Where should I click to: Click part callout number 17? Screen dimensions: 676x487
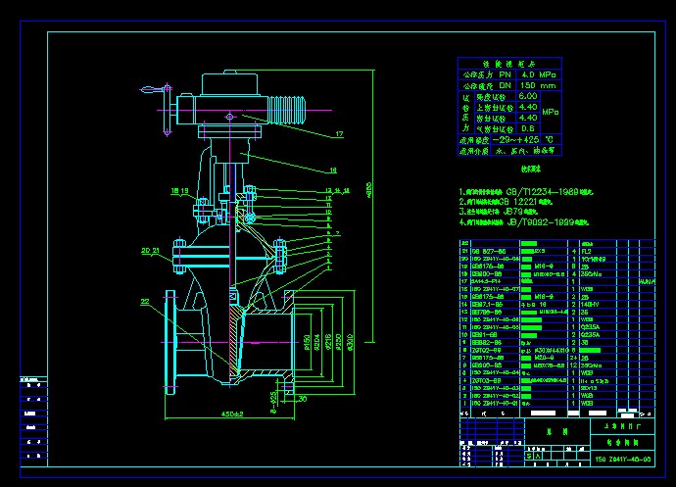tap(339, 134)
